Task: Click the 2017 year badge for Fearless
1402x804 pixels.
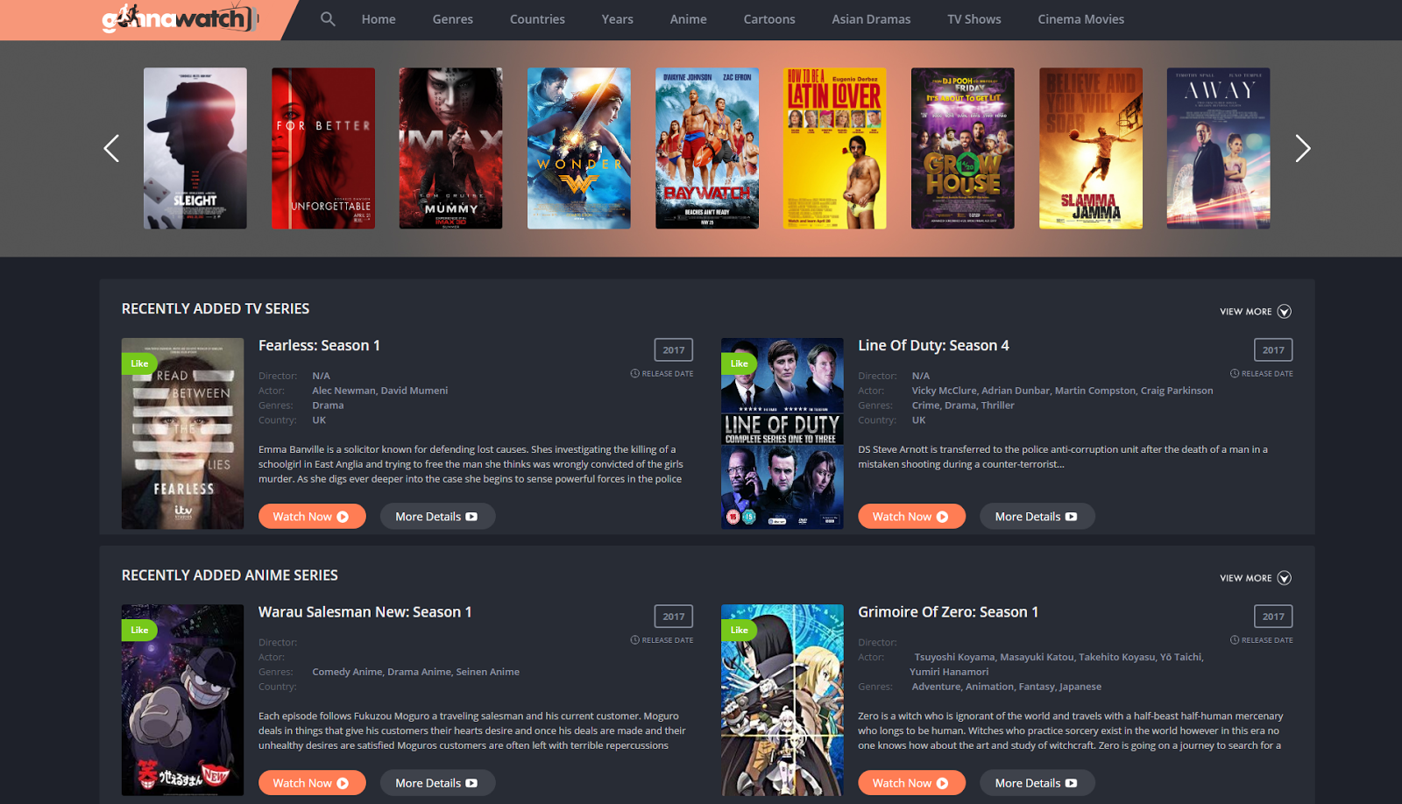Action: click(674, 350)
